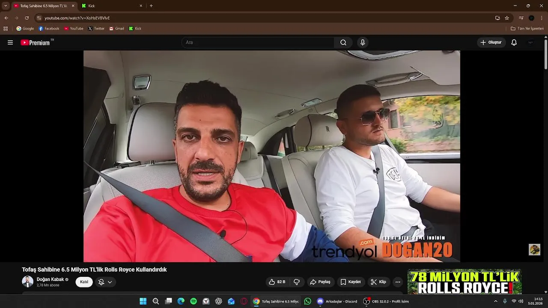The height and width of the screenshot is (308, 548).
Task: View site information icon in address bar
Action: tap(39, 18)
